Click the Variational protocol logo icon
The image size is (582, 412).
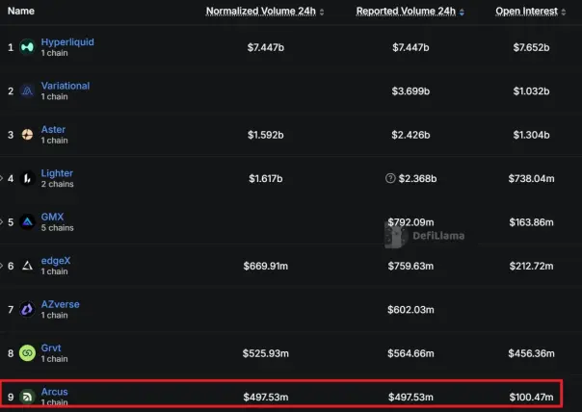pos(27,90)
